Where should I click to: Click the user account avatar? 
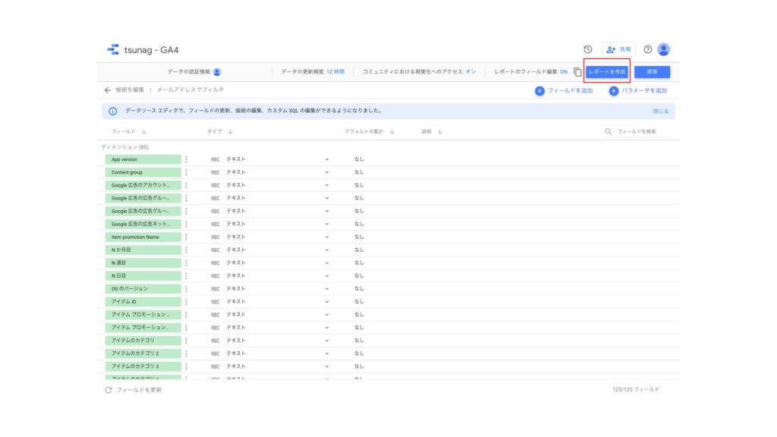[663, 49]
